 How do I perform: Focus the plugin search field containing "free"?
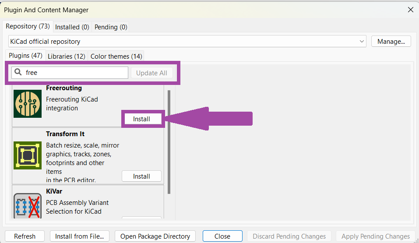(74, 73)
